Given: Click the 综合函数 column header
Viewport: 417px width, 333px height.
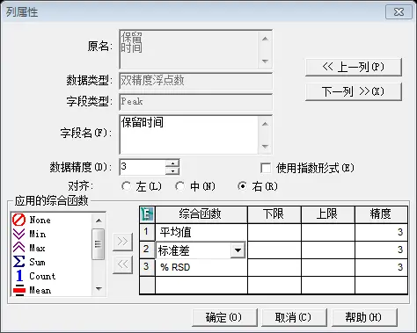Looking at the screenshot, I should pyautogui.click(x=201, y=214).
